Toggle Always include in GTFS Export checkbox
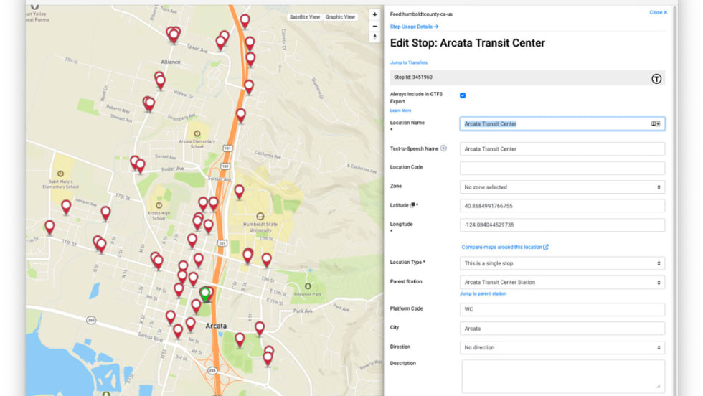 [x=463, y=95]
